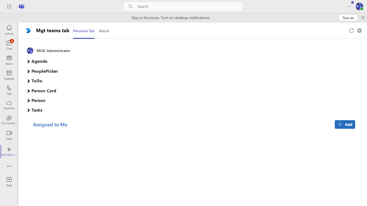The height and width of the screenshot is (206, 367).
Task: Open OneDrive from sidebar
Action: pyautogui.click(x=9, y=105)
